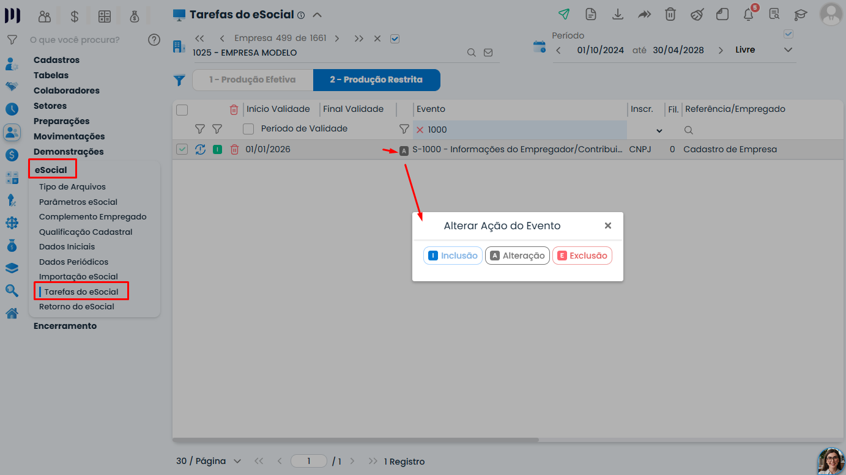The height and width of the screenshot is (475, 846).
Task: Open the people module icon in top bar
Action: click(x=45, y=17)
